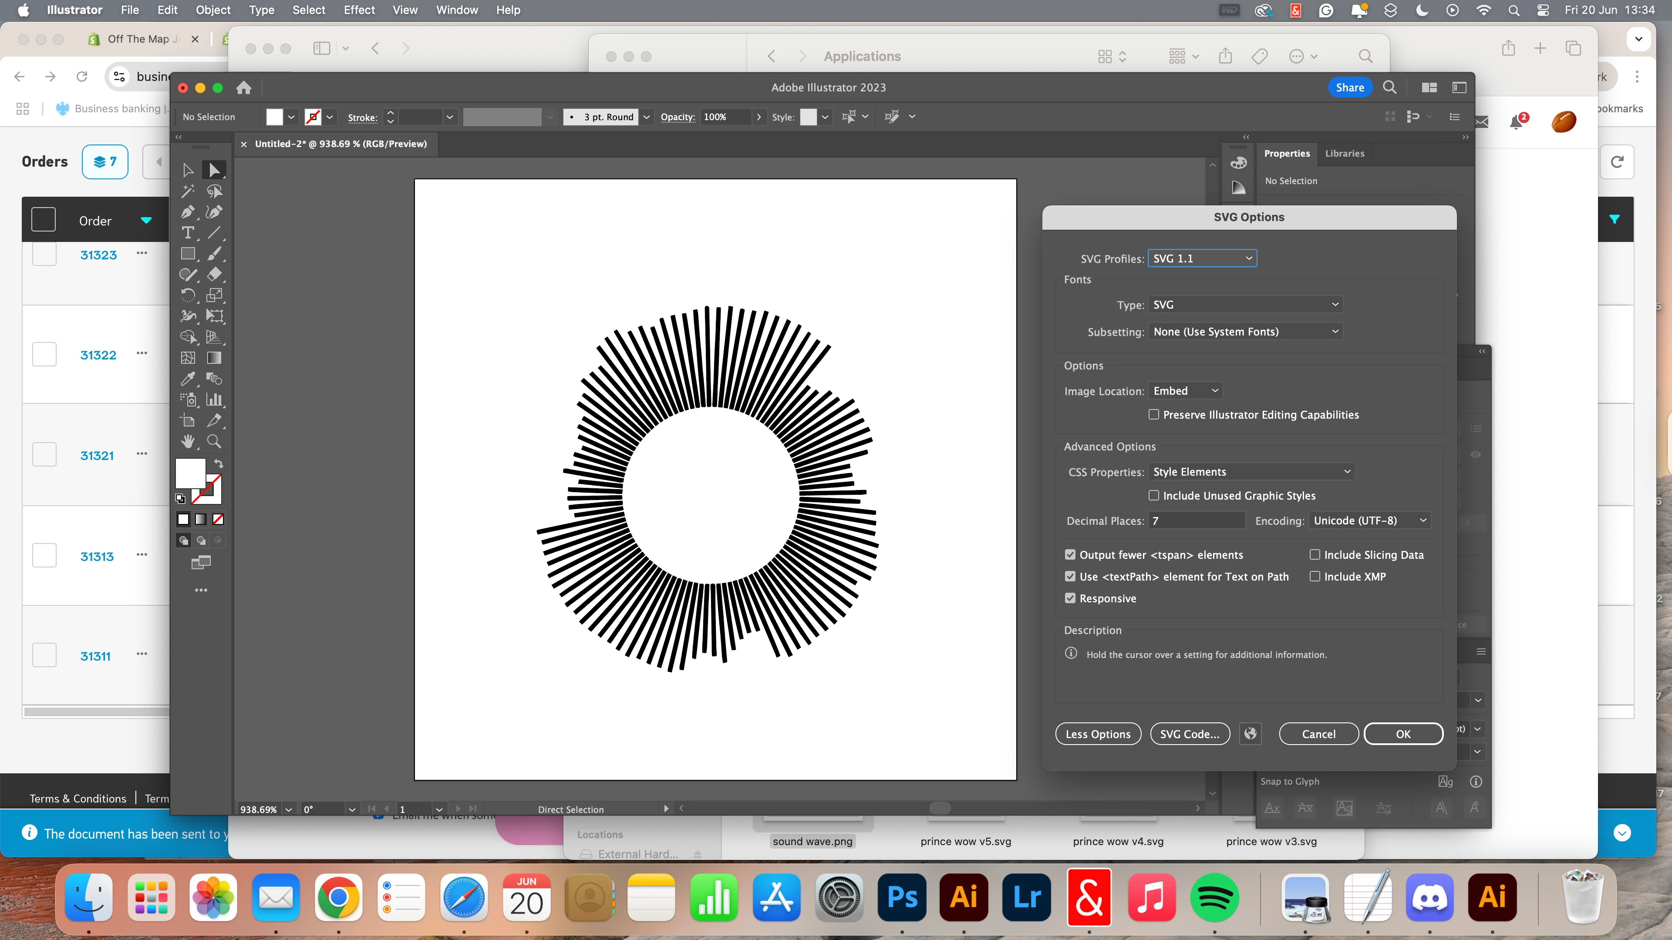This screenshot has width=1672, height=940.
Task: Select the Hand tool
Action: pyautogui.click(x=188, y=442)
